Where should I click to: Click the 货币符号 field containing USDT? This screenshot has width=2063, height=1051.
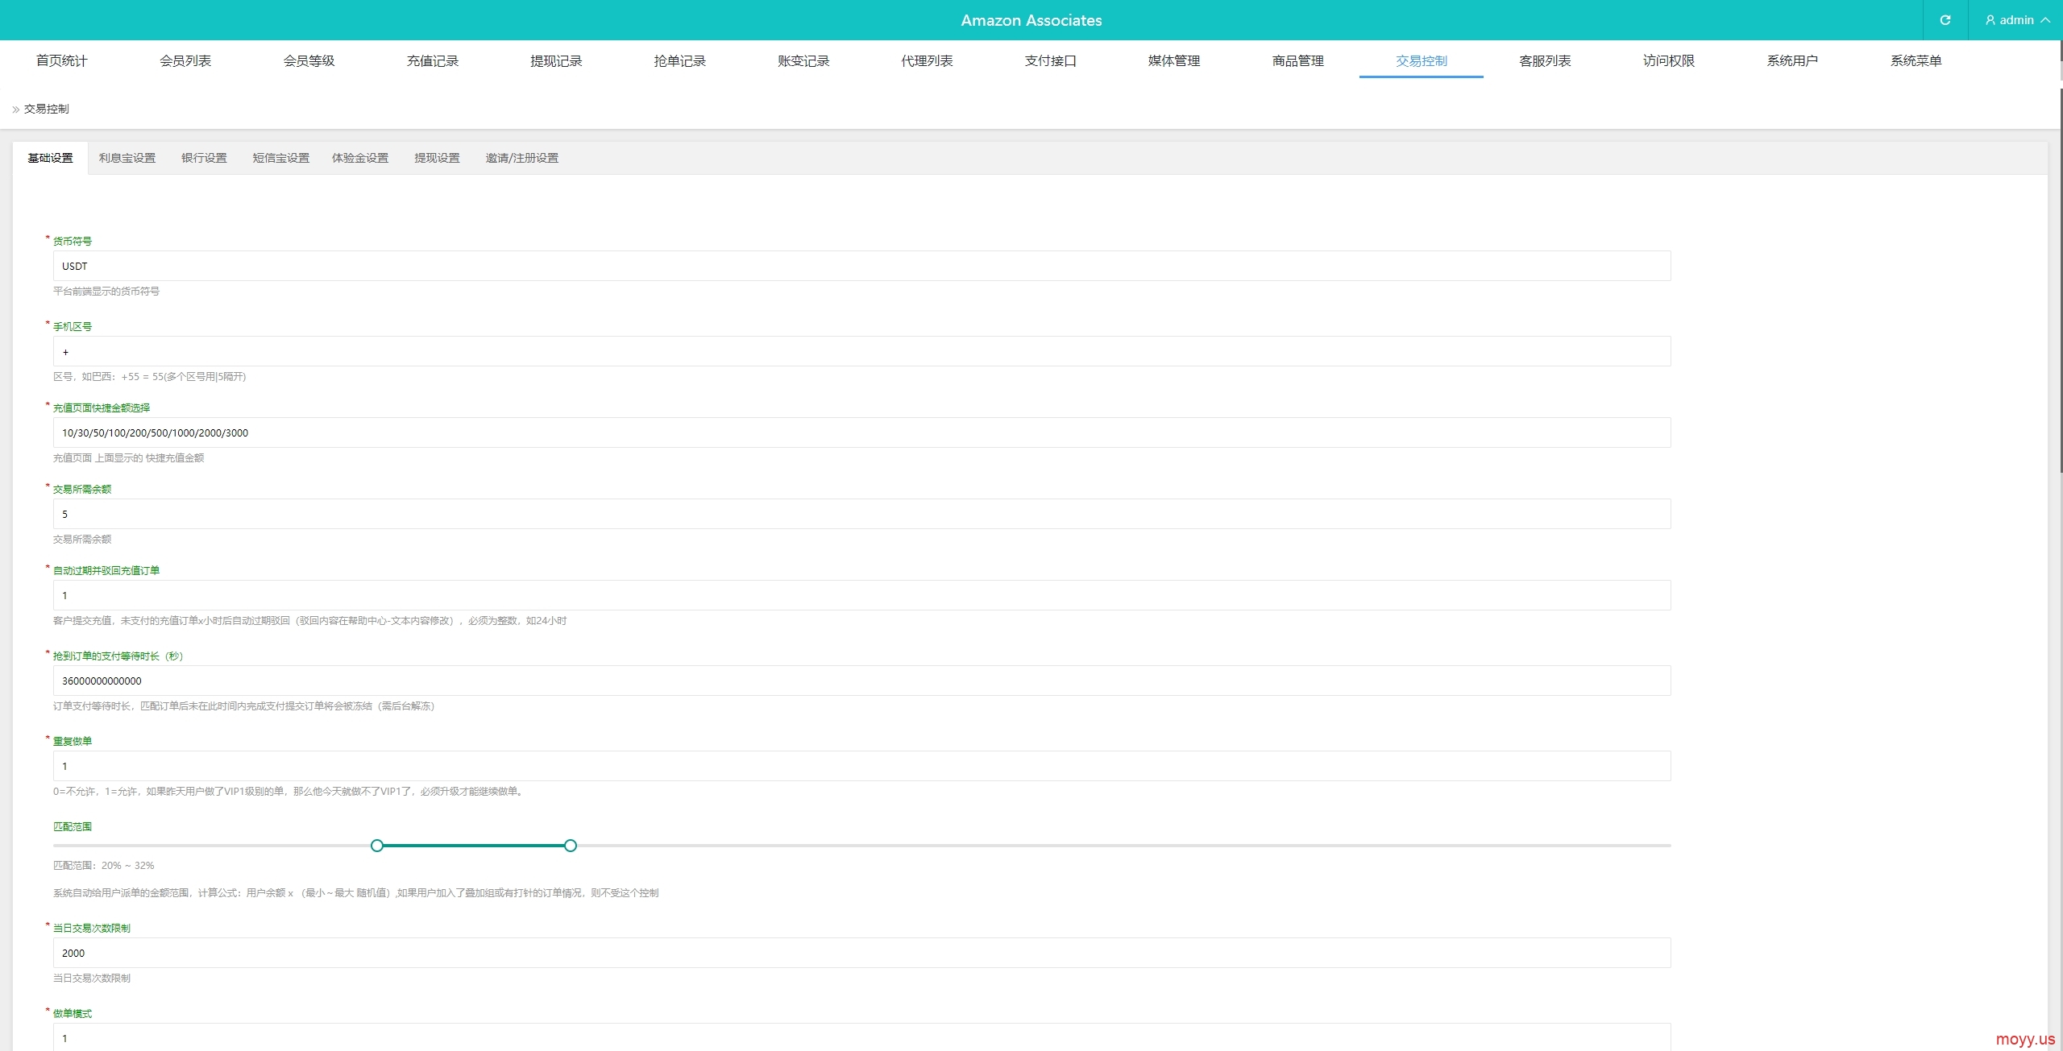tap(861, 266)
